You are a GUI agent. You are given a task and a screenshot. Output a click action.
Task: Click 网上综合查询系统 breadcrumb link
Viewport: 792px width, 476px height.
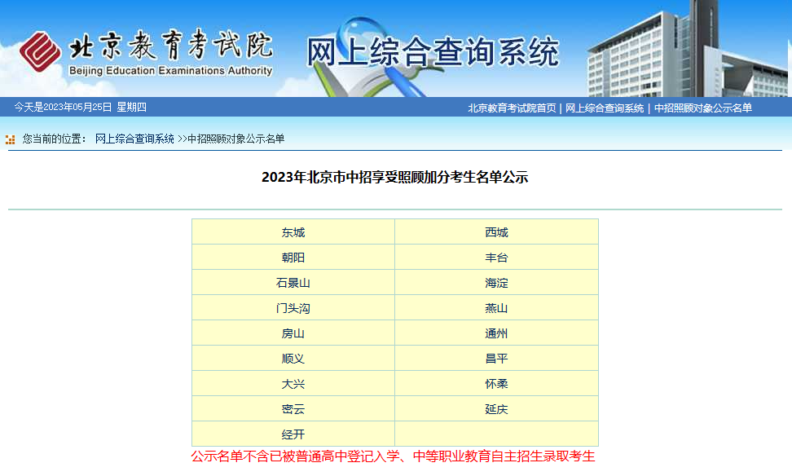[134, 139]
